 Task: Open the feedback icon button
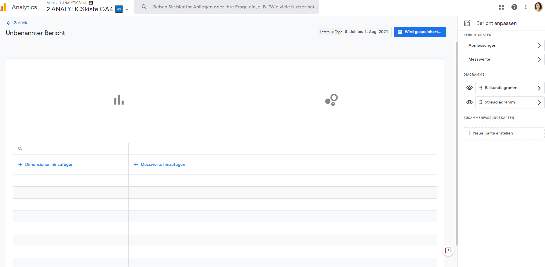tap(448, 250)
